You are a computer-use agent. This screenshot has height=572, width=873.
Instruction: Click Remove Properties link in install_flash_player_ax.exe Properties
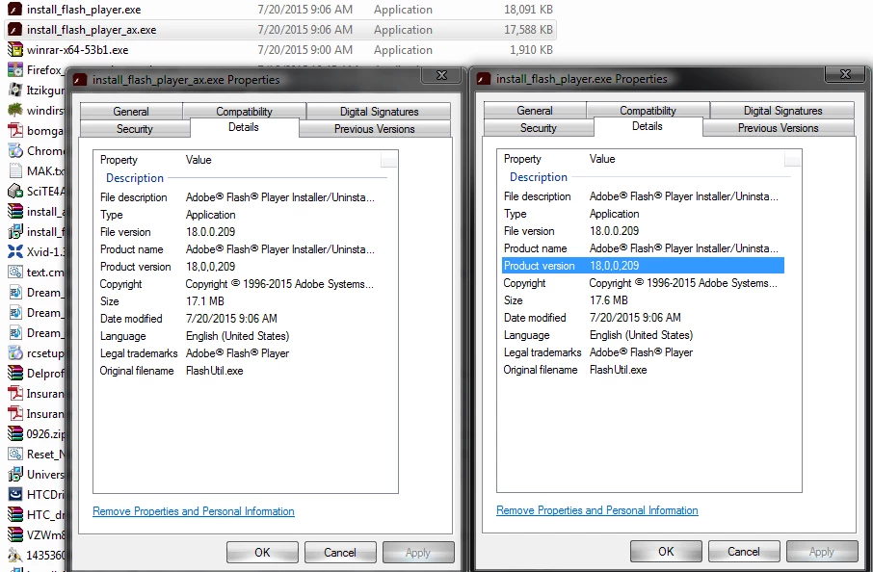(x=193, y=511)
